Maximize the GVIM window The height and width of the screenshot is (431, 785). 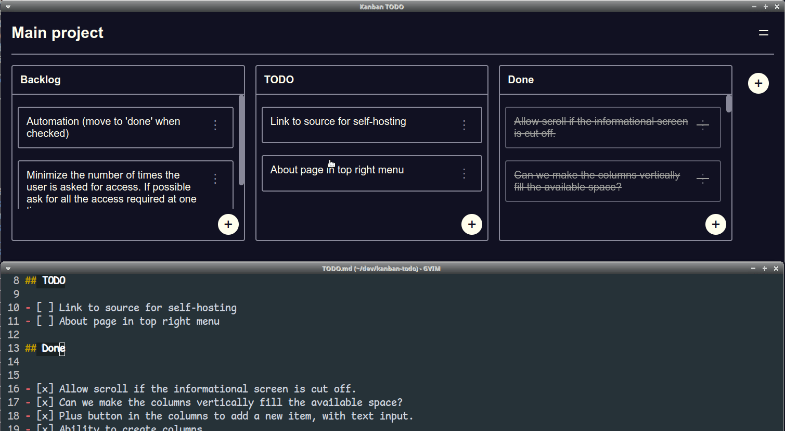coord(765,269)
